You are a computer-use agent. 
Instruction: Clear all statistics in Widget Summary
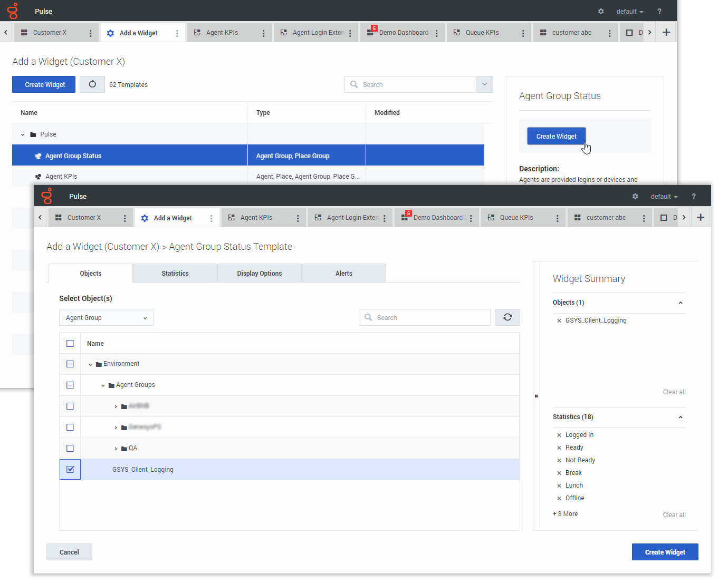[674, 515]
